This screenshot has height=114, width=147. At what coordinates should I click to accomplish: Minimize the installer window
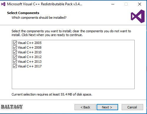[x=113, y=4]
